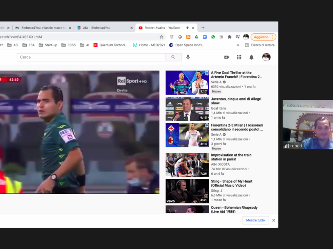Dismiss the bottom bar with the X
The width and height of the screenshot is (333, 249).
click(273, 220)
